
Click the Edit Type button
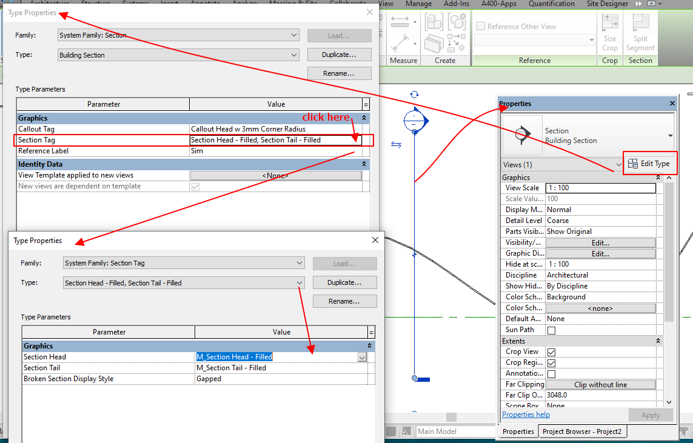tap(650, 163)
